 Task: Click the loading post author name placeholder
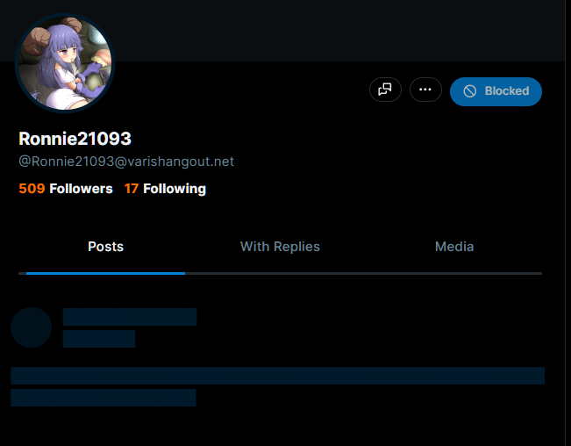(130, 317)
